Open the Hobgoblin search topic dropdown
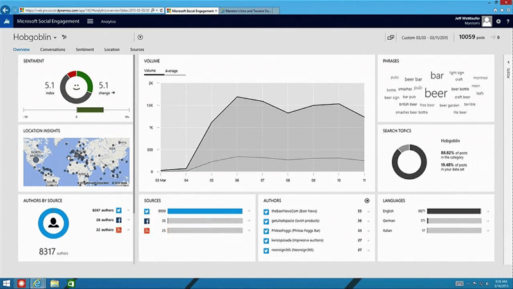This screenshot has height=289, width=513. (55, 38)
